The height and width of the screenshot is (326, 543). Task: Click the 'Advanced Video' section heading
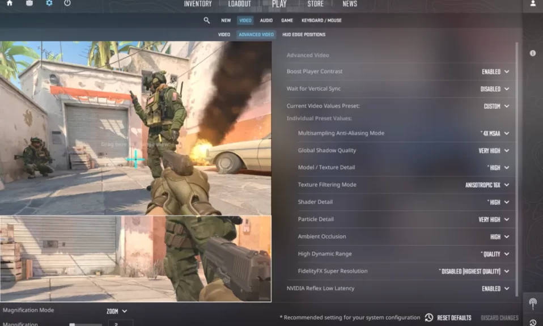308,55
